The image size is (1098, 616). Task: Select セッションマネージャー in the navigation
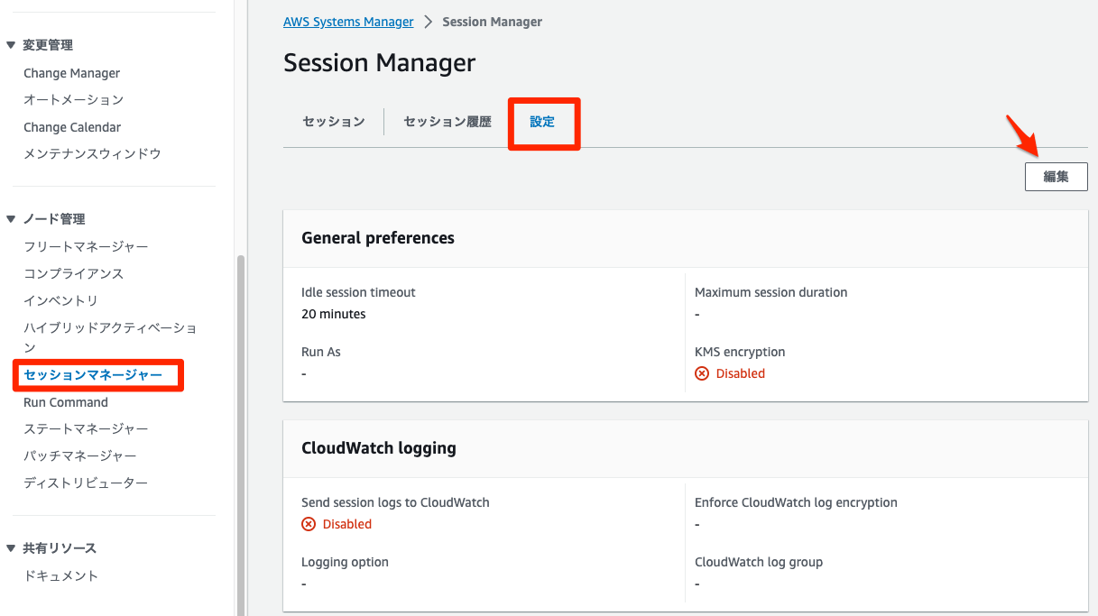click(x=94, y=374)
